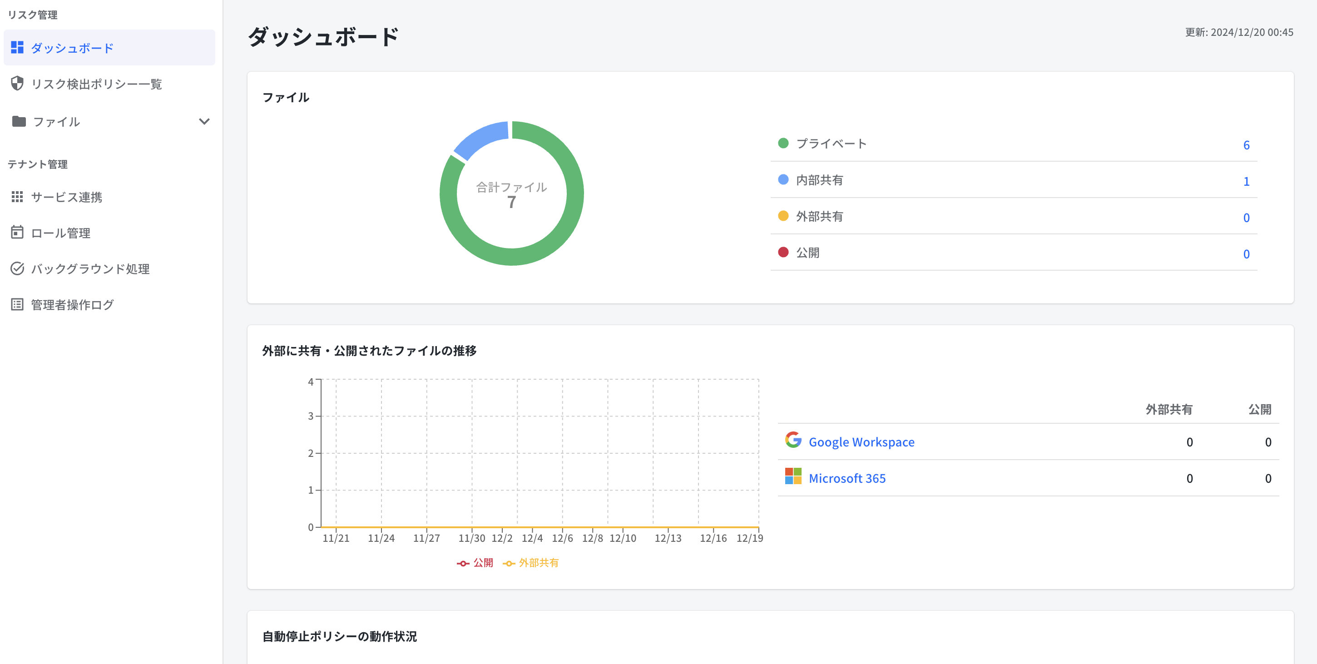Click the 外部共有 column header in table

1169,409
